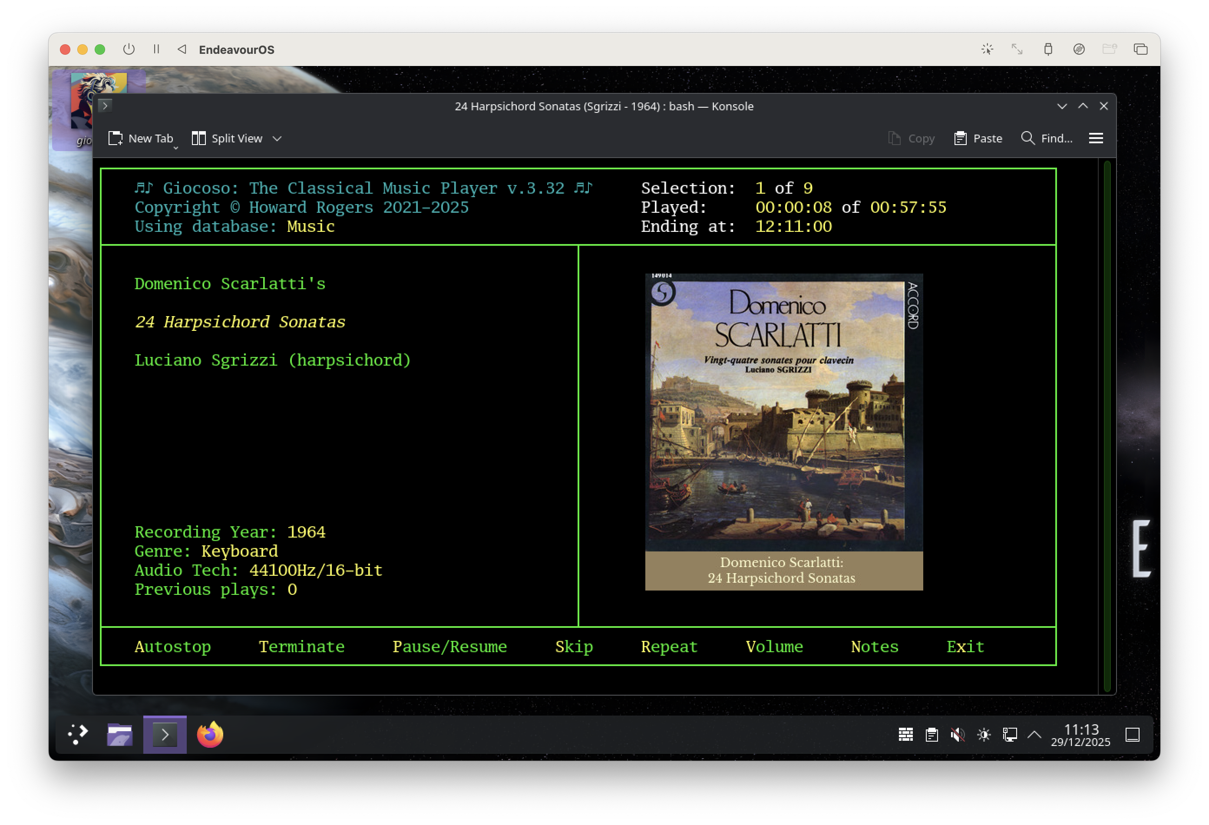
Task: Pause the virtual machine with the pause button
Action: pos(155,49)
